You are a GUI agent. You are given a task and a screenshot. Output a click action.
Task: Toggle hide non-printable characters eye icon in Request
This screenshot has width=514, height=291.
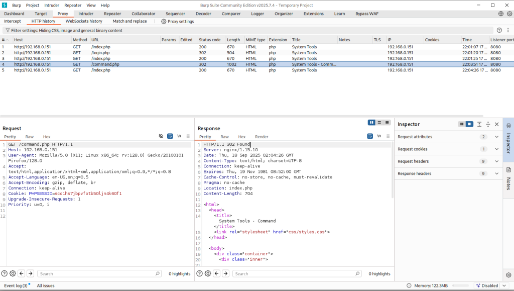click(x=161, y=136)
